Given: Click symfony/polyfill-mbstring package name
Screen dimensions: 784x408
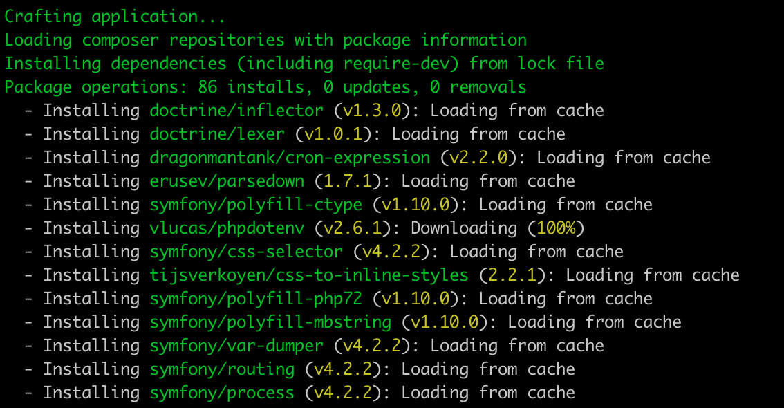Looking at the screenshot, I should (270, 322).
